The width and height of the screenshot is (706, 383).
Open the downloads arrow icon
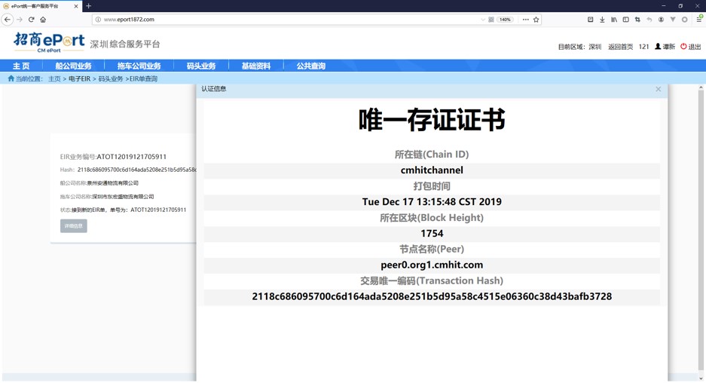pos(602,20)
